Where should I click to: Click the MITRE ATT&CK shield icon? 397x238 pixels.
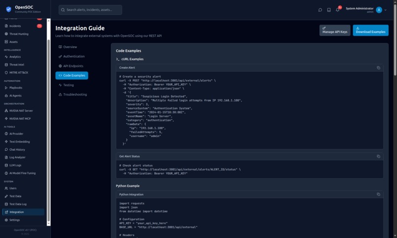click(6, 72)
